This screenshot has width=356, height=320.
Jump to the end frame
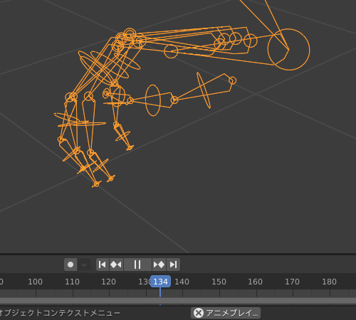click(x=173, y=265)
